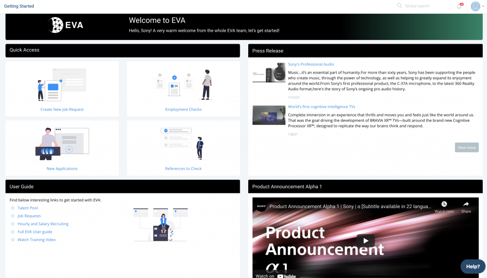Image resolution: width=487 pixels, height=278 pixels.
Task: Select the Quick Access header
Action: 123,50
